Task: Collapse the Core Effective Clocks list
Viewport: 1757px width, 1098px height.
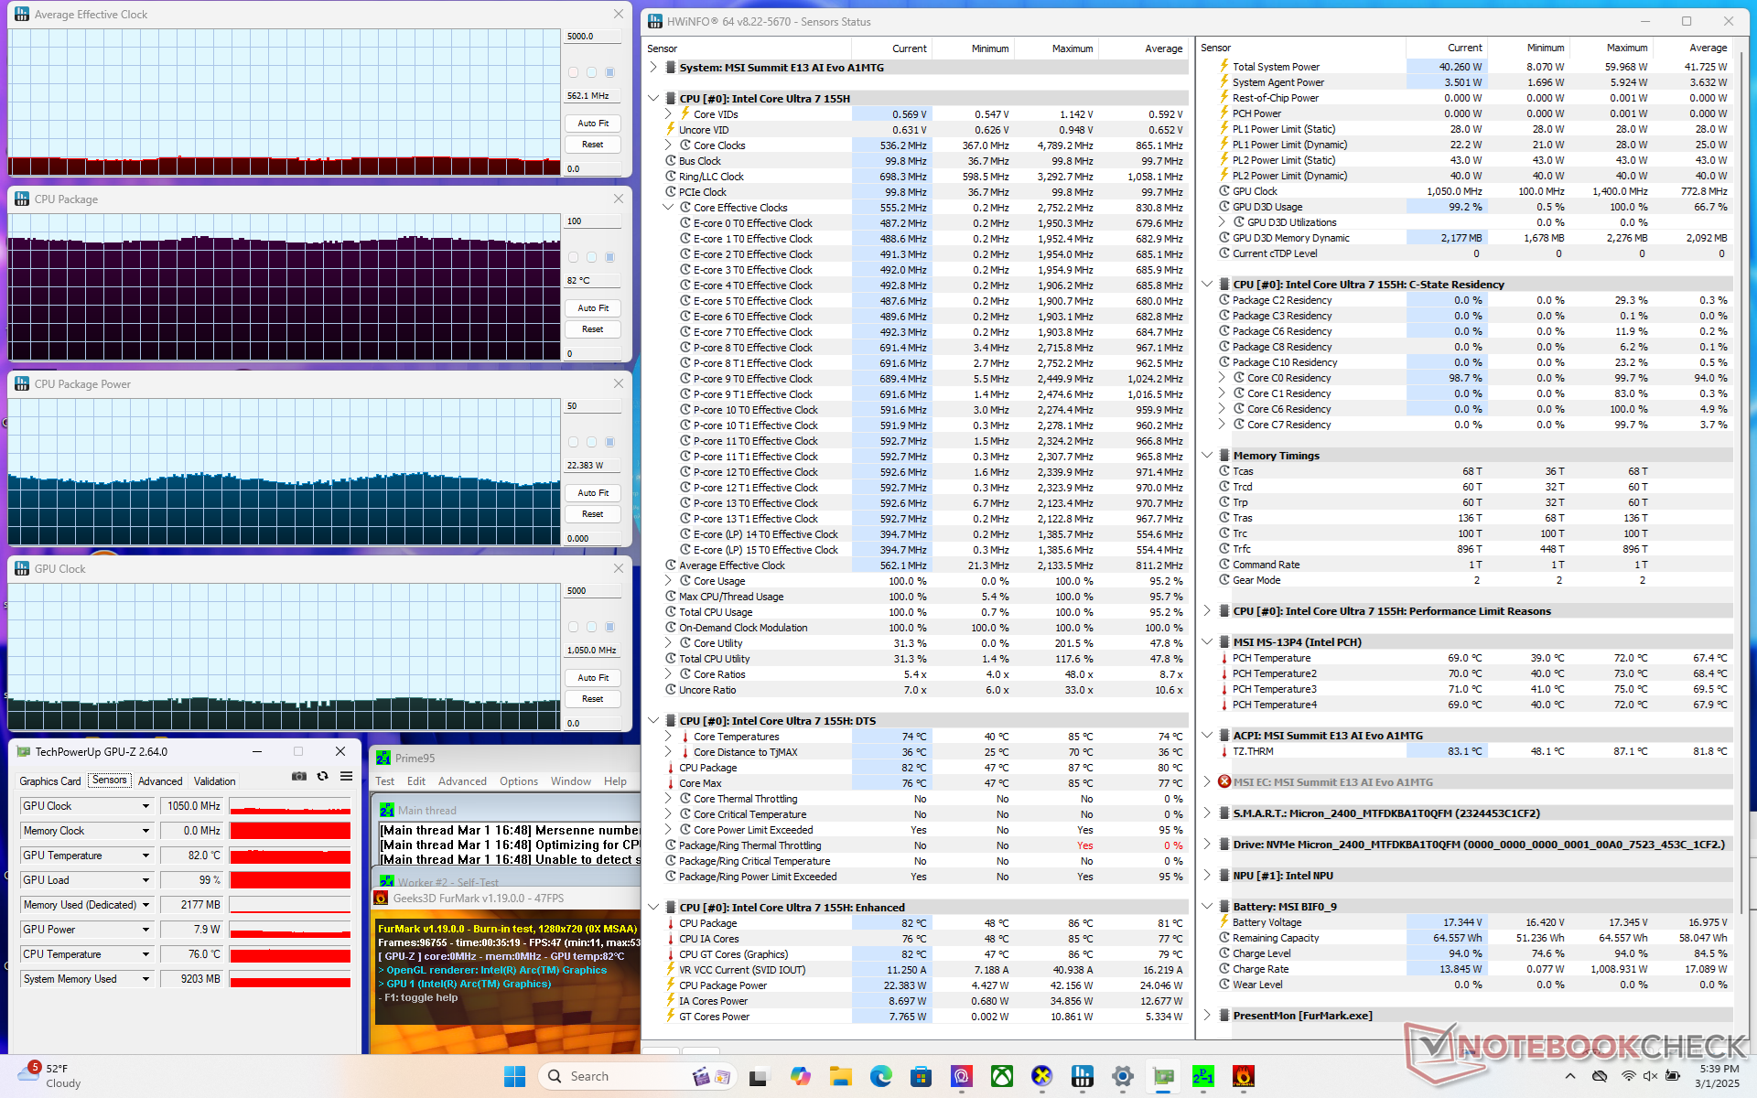Action: (668, 207)
